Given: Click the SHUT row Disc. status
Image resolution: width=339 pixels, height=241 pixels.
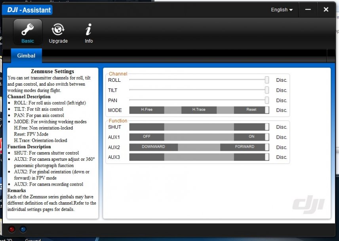Looking at the screenshot, I should [282, 127].
